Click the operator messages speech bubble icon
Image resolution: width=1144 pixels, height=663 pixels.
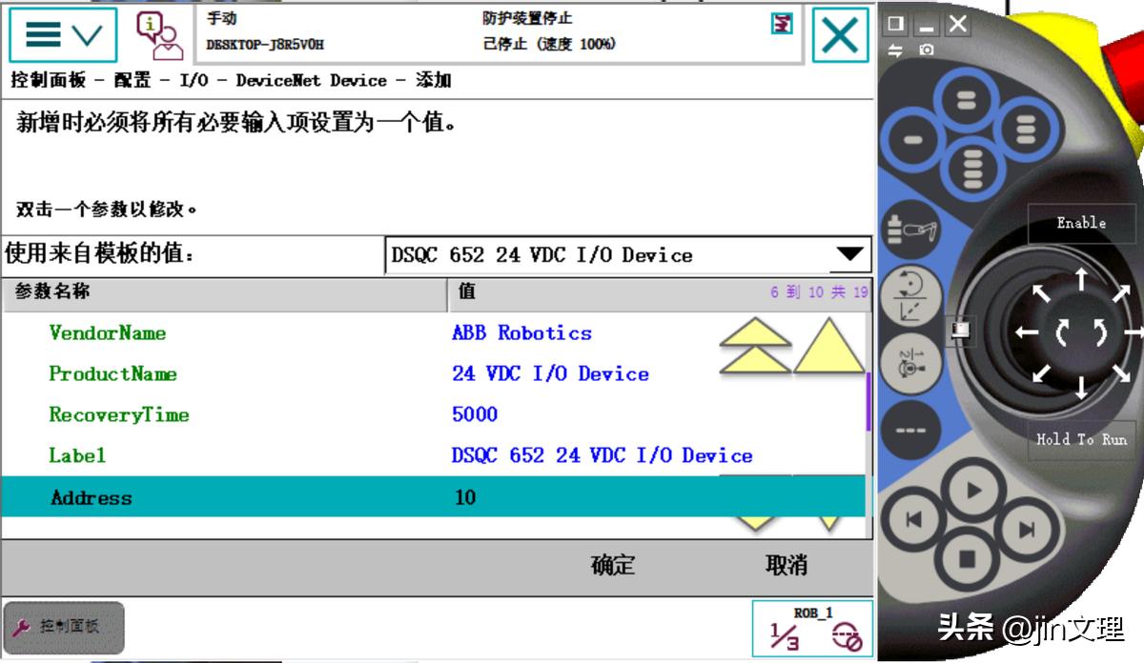coord(153,33)
